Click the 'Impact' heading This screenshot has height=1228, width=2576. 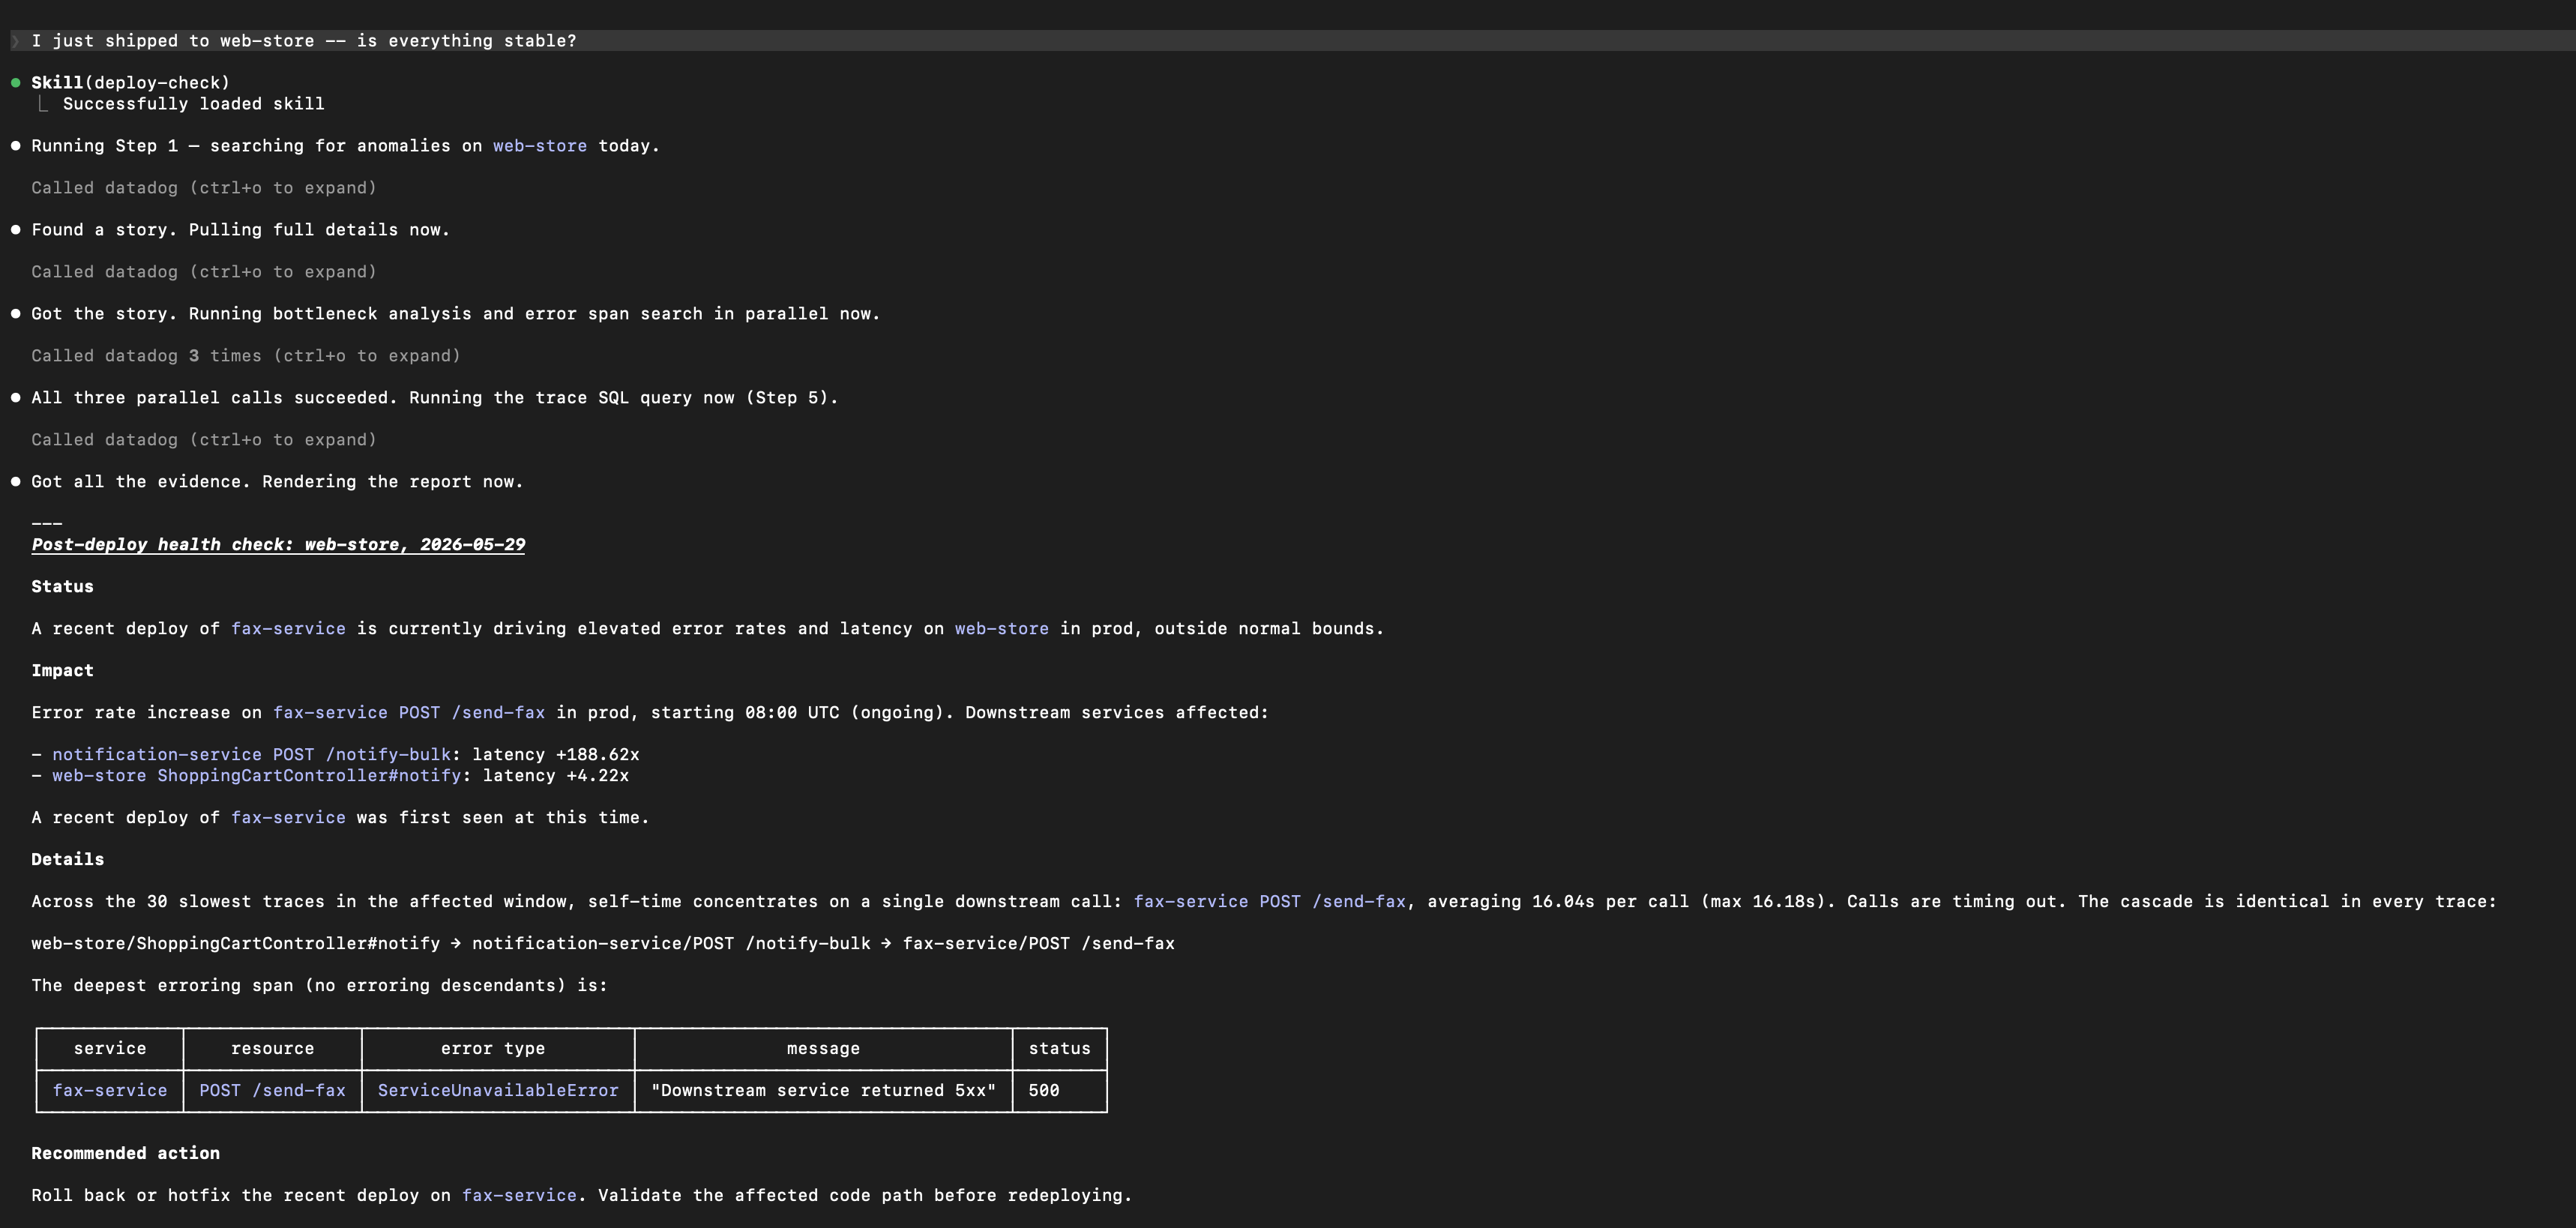tap(62, 671)
